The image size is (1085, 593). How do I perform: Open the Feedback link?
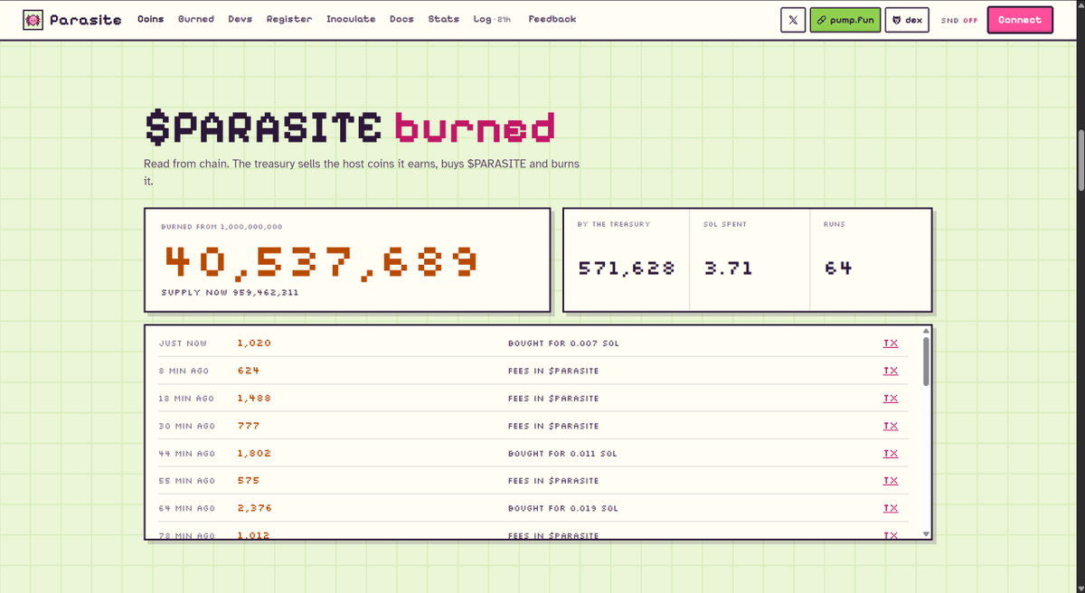(x=552, y=19)
